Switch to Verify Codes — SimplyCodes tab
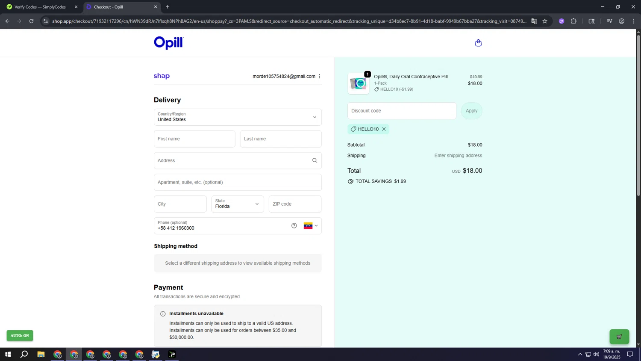The height and width of the screenshot is (361, 641). (40, 7)
